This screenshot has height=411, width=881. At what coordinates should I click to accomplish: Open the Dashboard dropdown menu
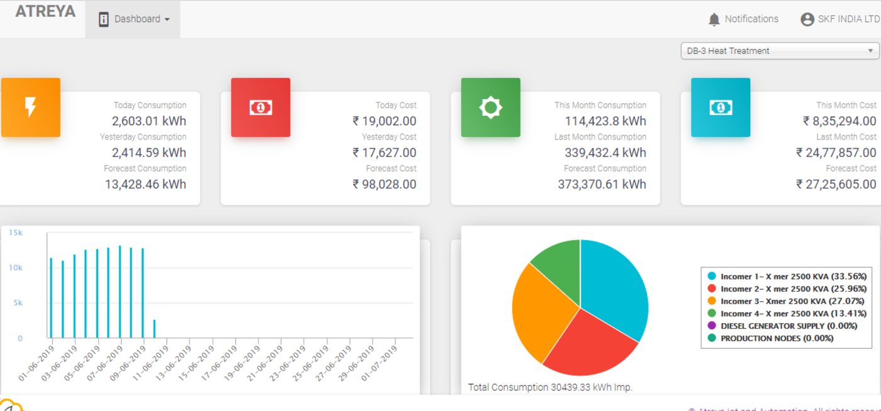(133, 19)
